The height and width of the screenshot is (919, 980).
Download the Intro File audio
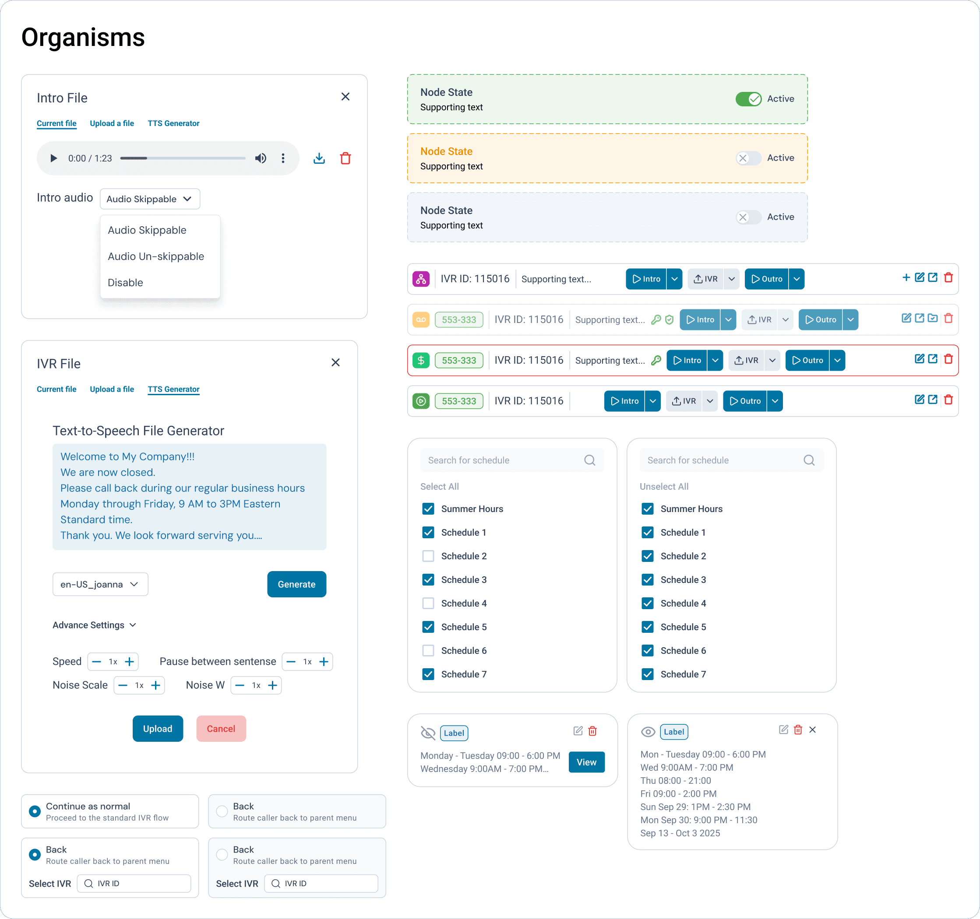click(x=319, y=158)
